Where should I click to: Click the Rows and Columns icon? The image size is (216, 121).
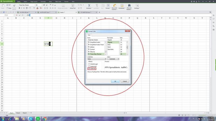pyautogui.click(x=114, y=6)
